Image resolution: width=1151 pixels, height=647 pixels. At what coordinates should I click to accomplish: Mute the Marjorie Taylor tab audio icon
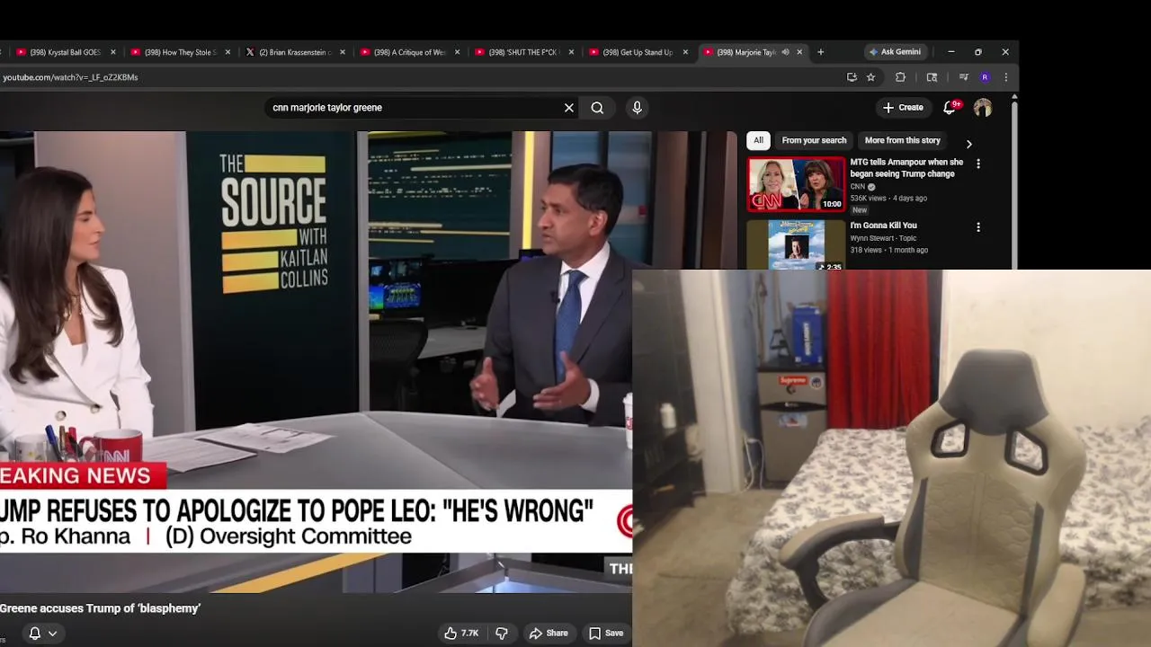pos(785,52)
